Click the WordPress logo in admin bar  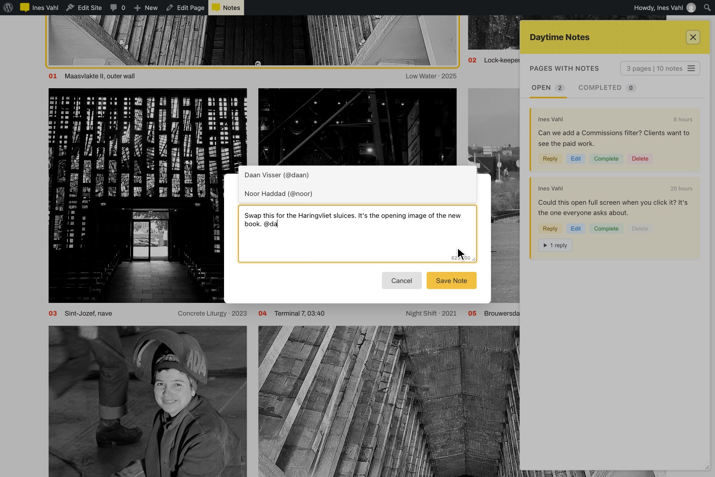pyautogui.click(x=8, y=8)
